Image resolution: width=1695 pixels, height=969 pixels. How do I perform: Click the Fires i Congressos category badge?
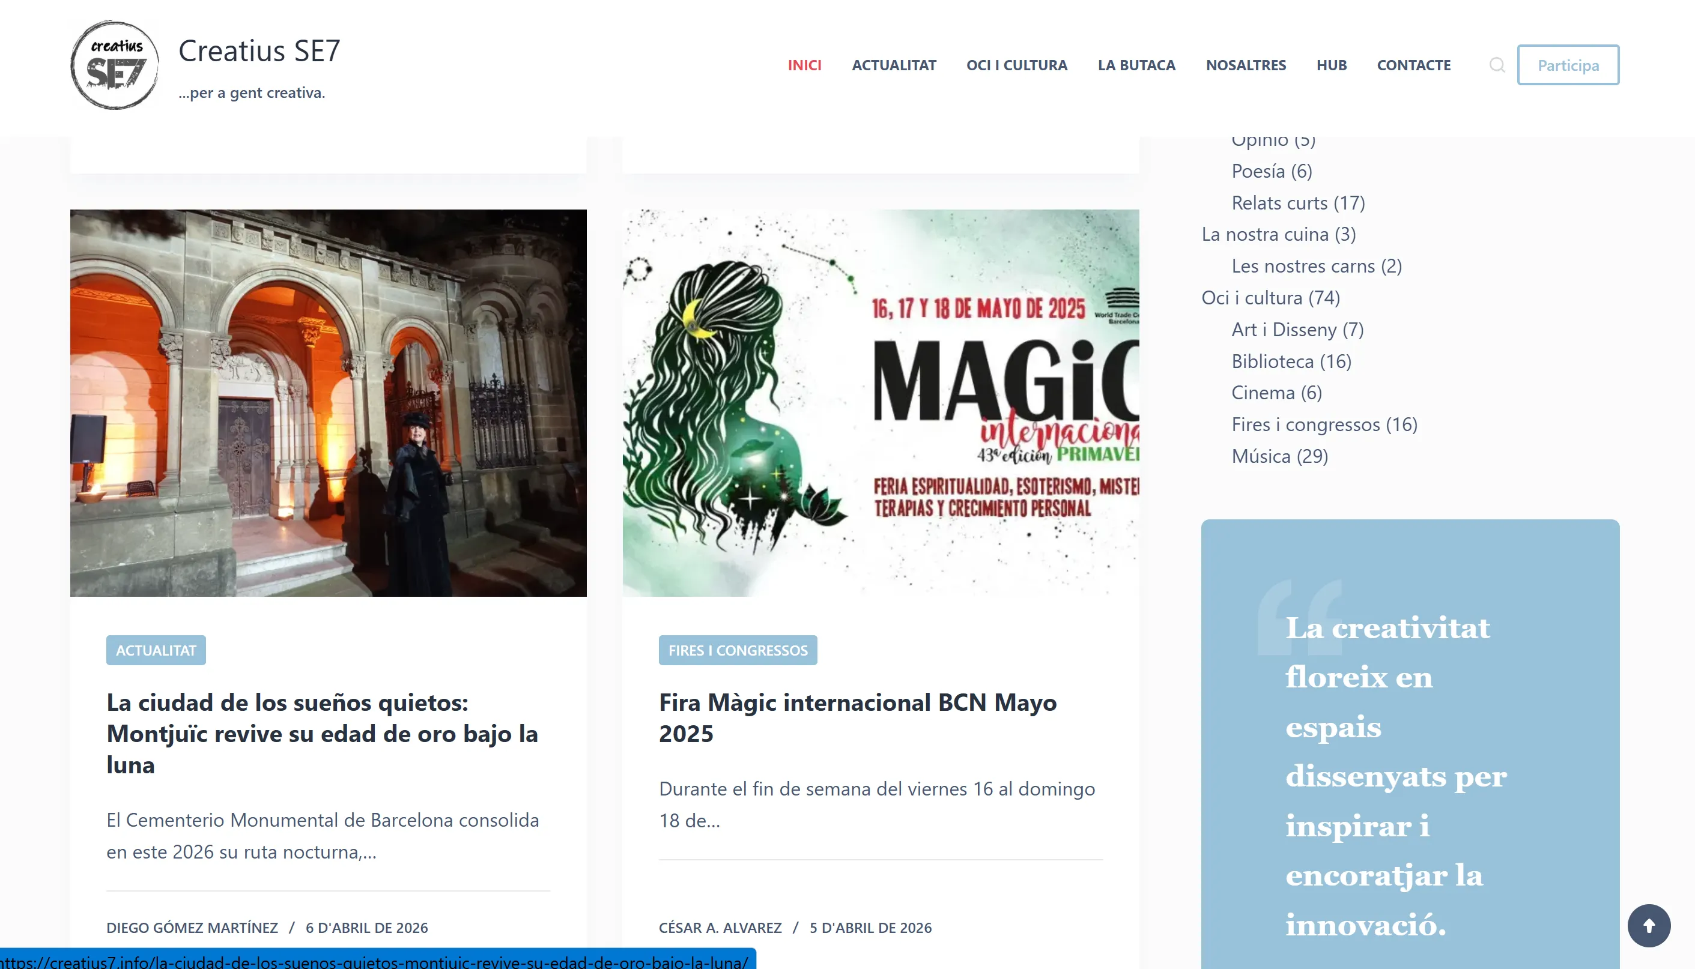click(738, 650)
